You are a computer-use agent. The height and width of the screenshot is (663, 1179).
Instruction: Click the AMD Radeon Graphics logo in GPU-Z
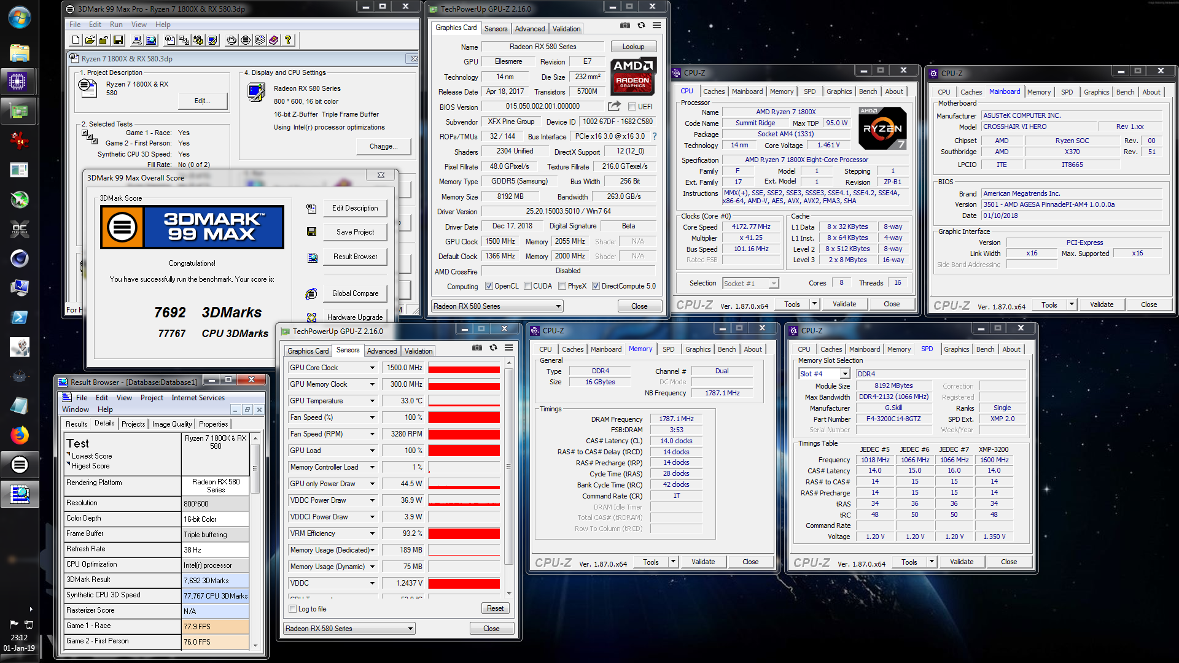633,76
